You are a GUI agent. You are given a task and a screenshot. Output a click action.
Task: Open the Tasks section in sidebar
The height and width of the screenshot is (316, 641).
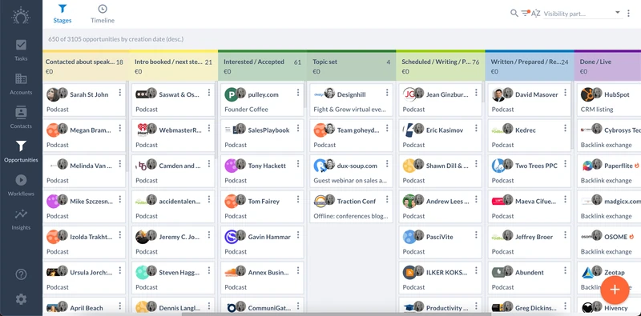[21, 50]
